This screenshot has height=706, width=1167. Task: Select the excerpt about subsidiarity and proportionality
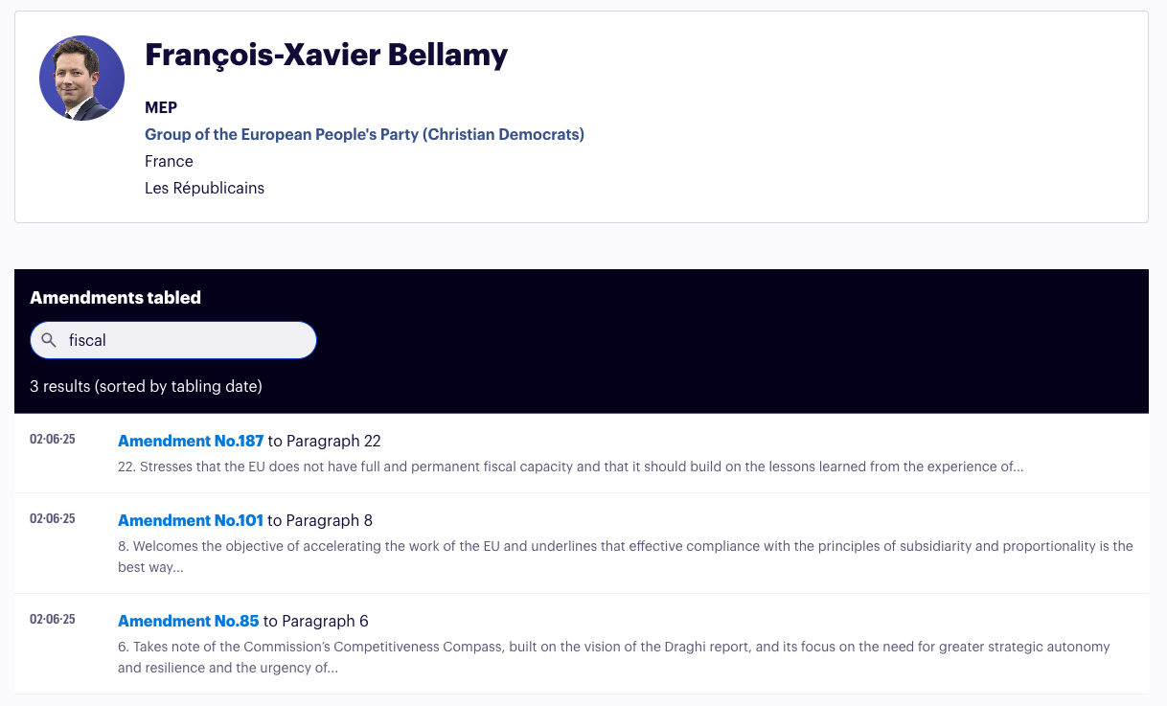click(625, 557)
